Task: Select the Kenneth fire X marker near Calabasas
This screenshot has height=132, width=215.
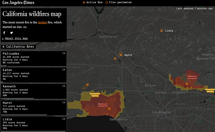Action: (87, 85)
